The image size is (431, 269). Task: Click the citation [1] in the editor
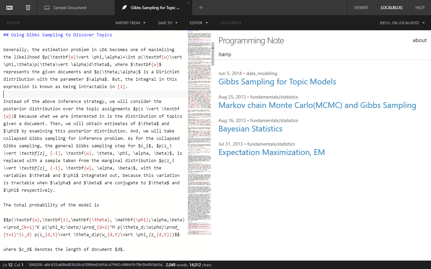click(x=121, y=86)
